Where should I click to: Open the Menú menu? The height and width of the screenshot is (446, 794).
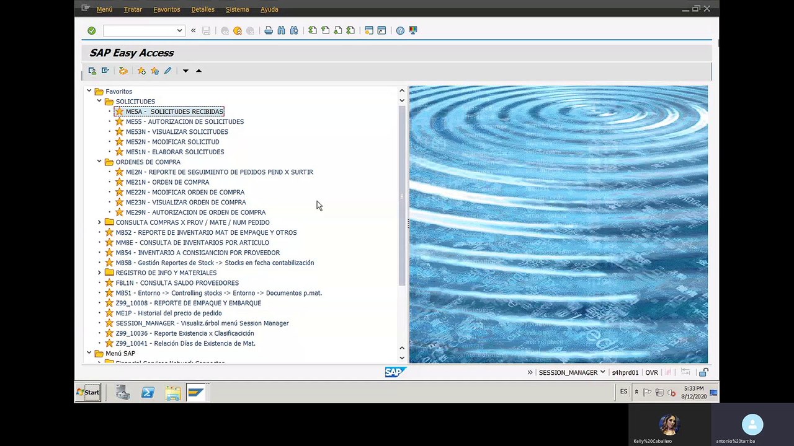(x=104, y=9)
